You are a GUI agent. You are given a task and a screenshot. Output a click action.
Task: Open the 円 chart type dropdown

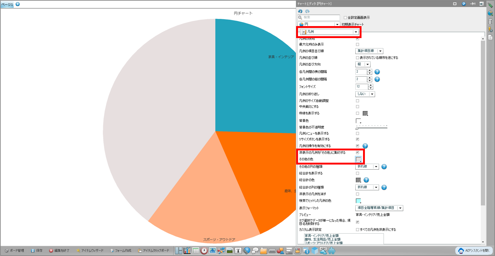[319, 24]
